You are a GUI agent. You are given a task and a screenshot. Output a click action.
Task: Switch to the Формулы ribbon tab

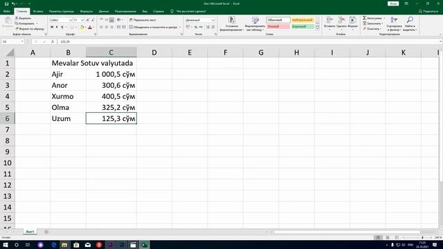click(86, 11)
